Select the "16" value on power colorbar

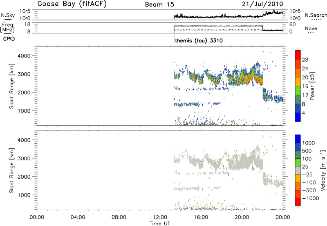[x=305, y=86]
